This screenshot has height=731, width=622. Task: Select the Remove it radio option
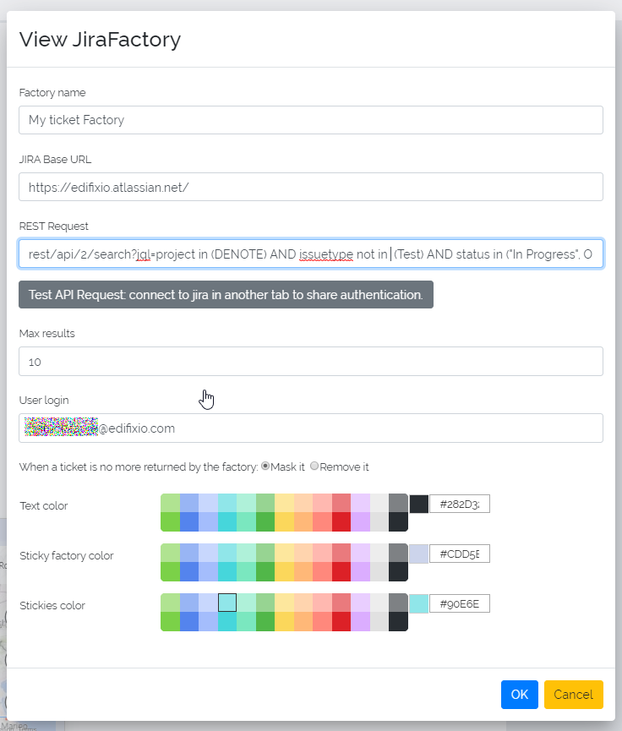pyautogui.click(x=314, y=466)
